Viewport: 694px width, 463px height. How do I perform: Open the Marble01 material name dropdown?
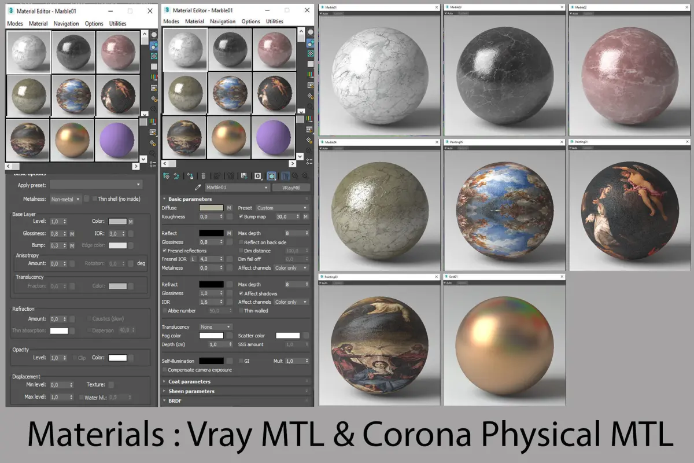[238, 188]
